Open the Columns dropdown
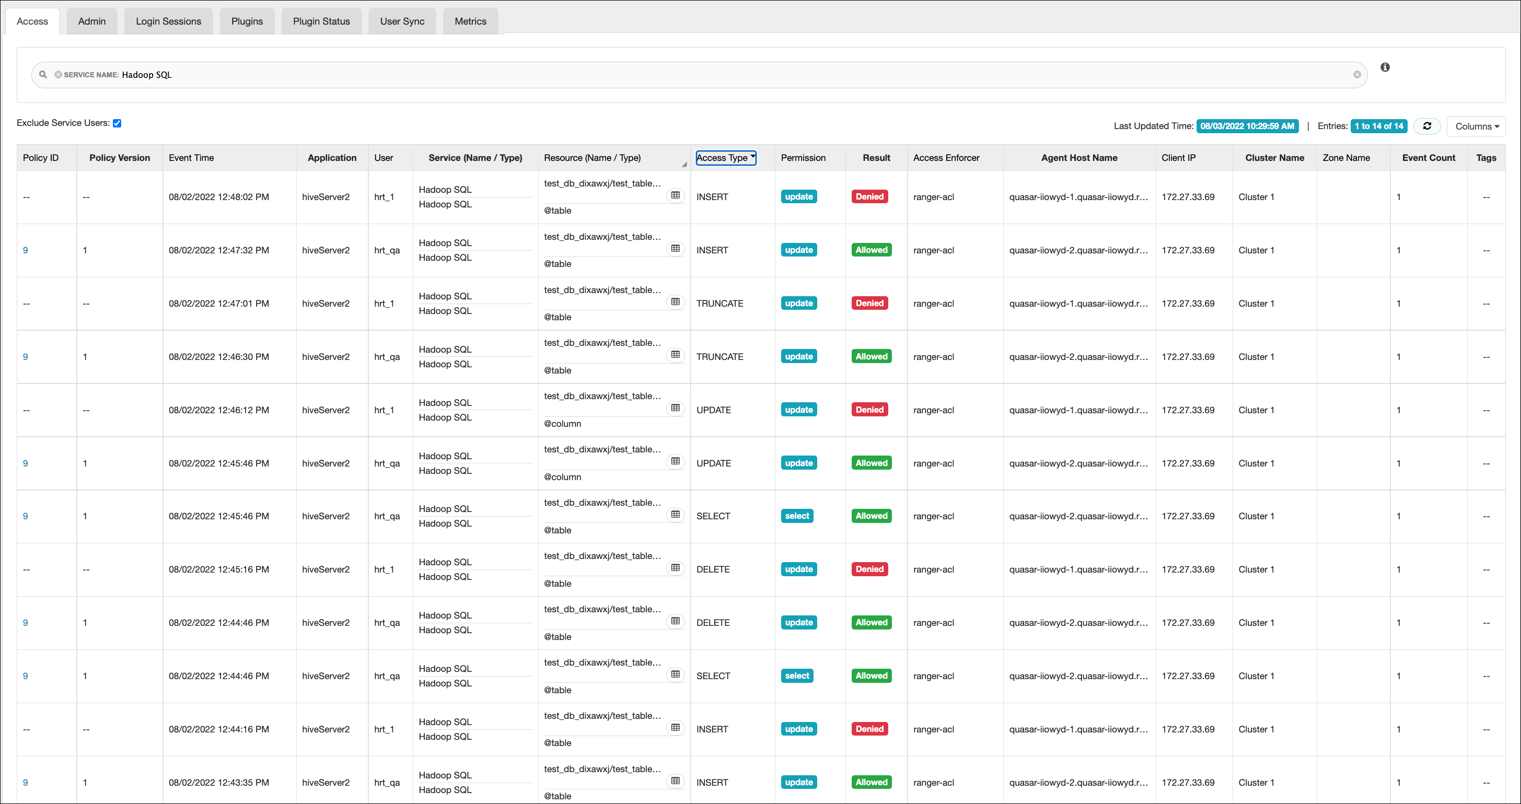 coord(1477,126)
